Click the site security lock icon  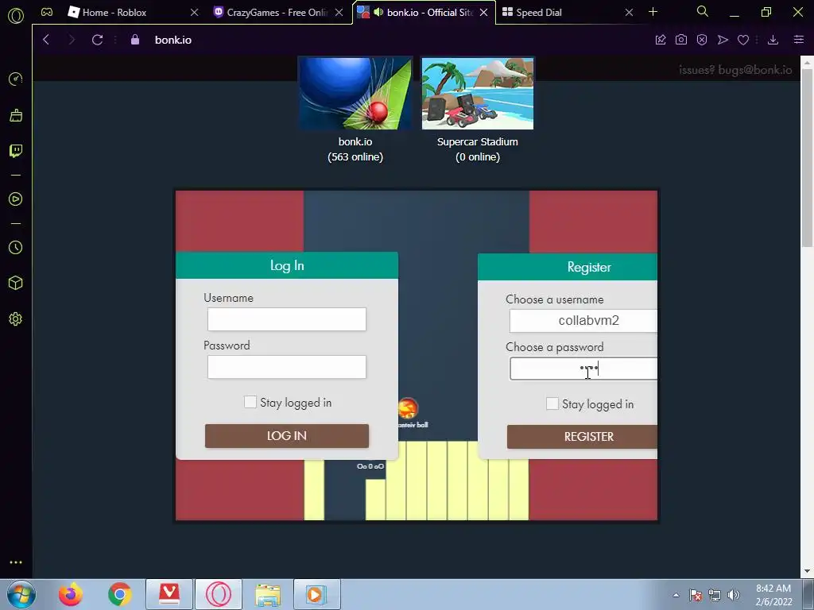pos(135,40)
